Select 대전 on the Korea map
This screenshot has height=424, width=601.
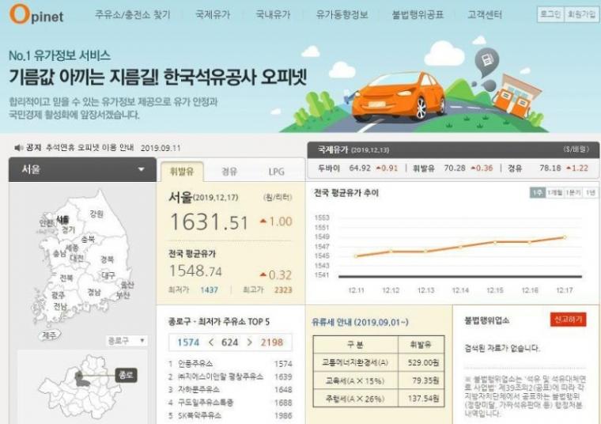click(77, 258)
